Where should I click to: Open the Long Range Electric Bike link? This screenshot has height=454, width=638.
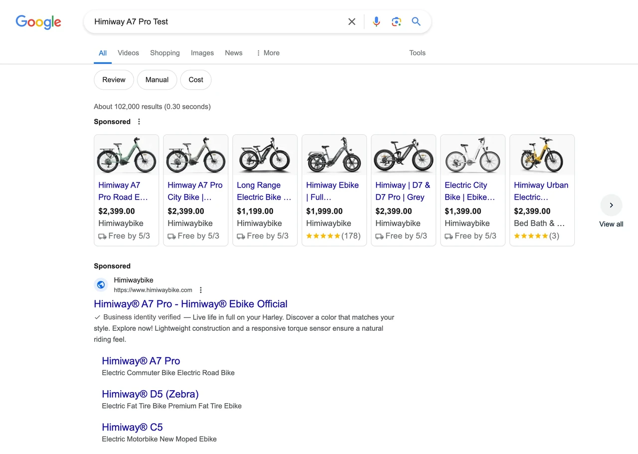click(264, 191)
